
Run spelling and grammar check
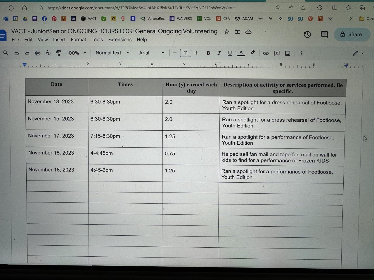[48, 53]
